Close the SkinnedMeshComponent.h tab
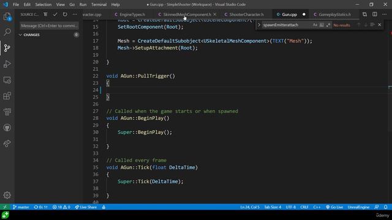The image size is (392, 220). [x=215, y=15]
